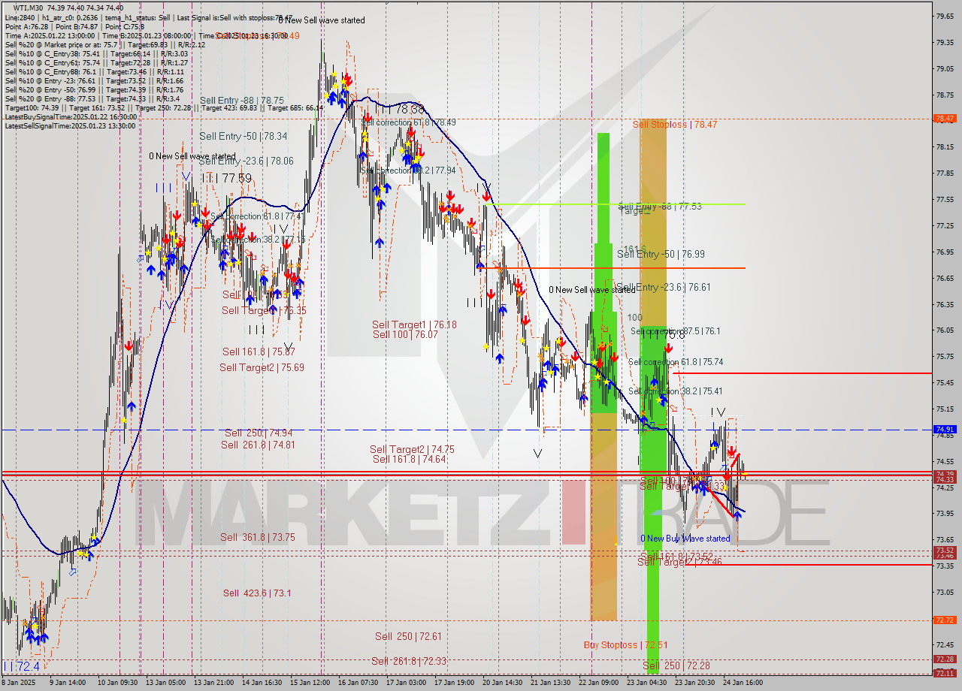
Task: Click the 'Sell 261.8 | 72.33' label
Action: coord(409,661)
